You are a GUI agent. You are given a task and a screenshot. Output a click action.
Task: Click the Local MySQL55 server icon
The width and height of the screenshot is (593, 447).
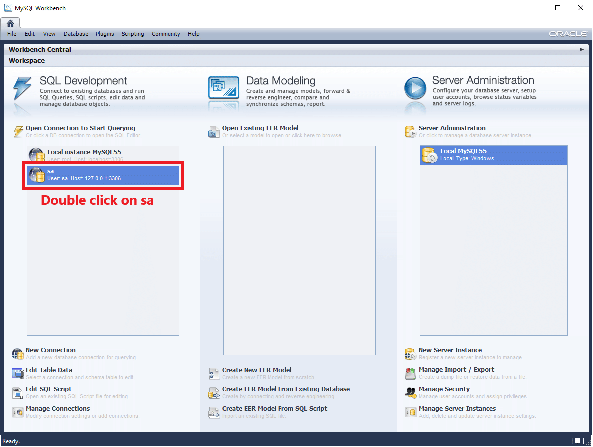point(430,155)
